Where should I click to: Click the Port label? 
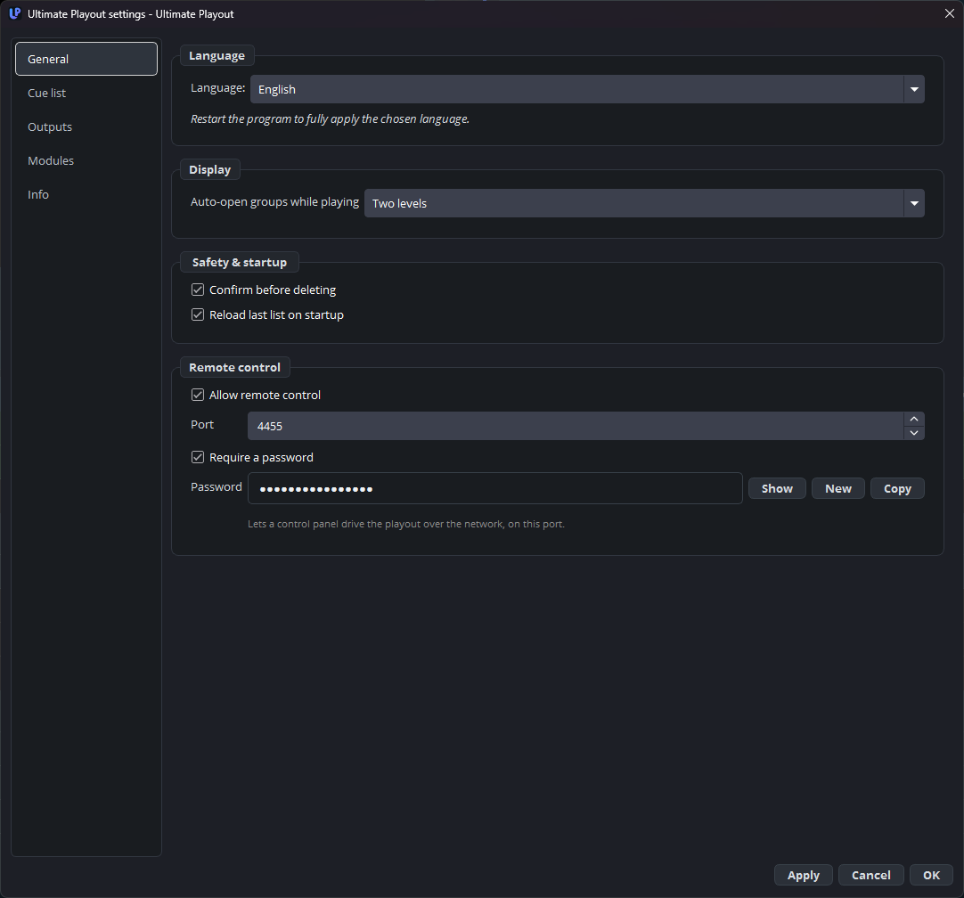coord(202,425)
